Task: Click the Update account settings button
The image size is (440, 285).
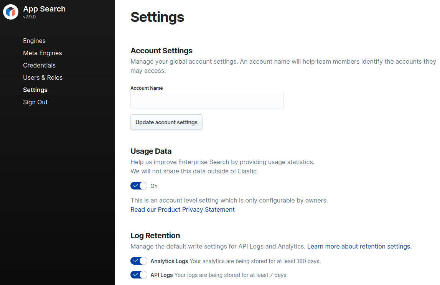Action: coord(166,122)
